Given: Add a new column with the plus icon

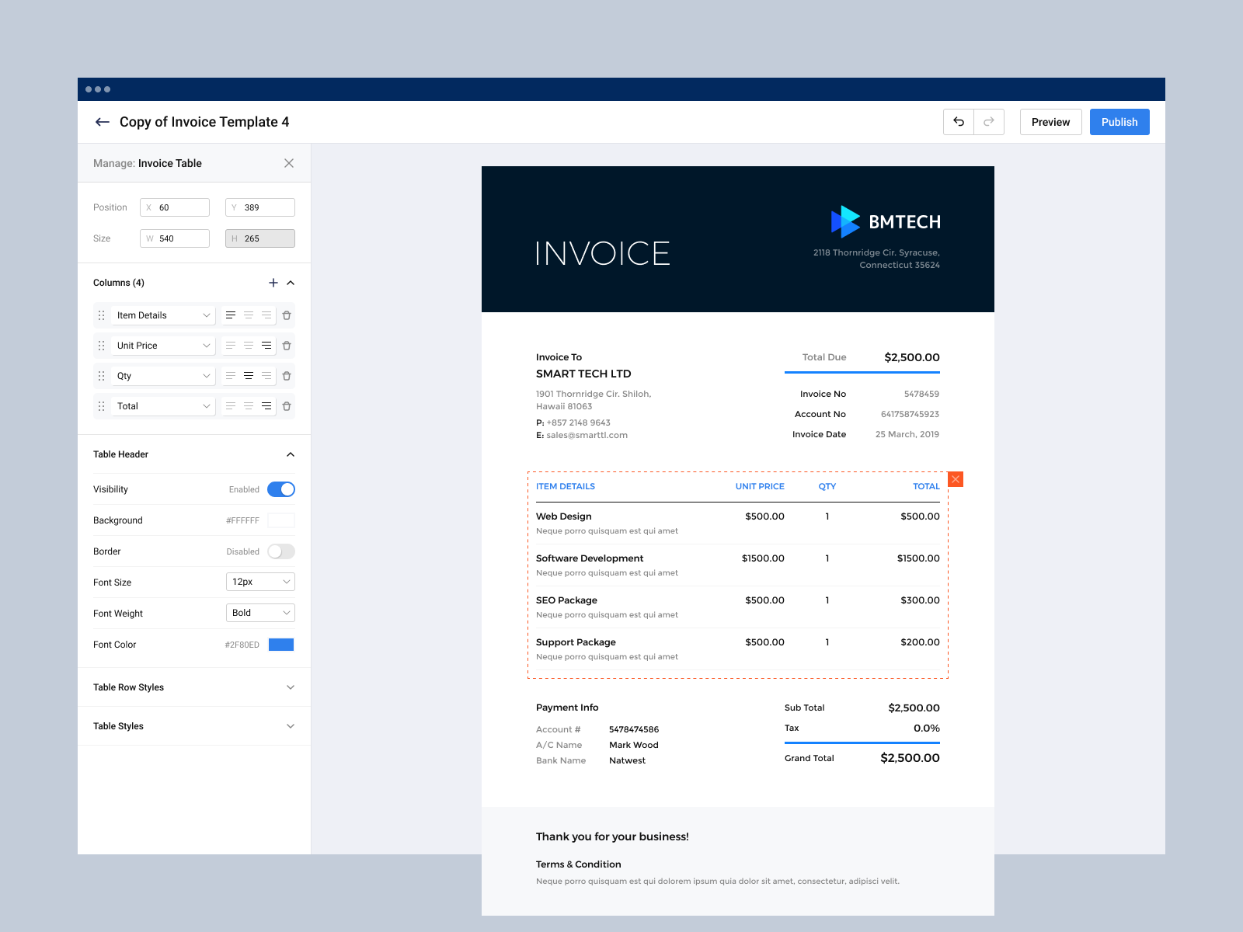Looking at the screenshot, I should [x=273, y=283].
